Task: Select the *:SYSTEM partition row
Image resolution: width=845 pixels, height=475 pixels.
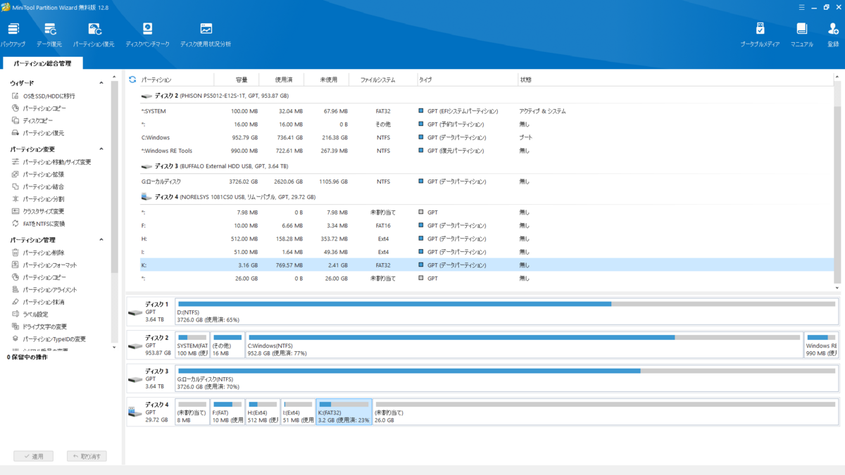Action: [486, 111]
